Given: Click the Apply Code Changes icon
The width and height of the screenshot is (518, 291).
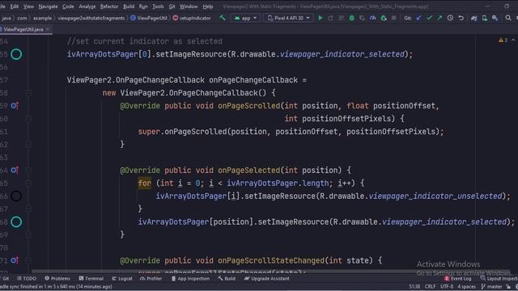Looking at the screenshot, I should (x=342, y=18).
